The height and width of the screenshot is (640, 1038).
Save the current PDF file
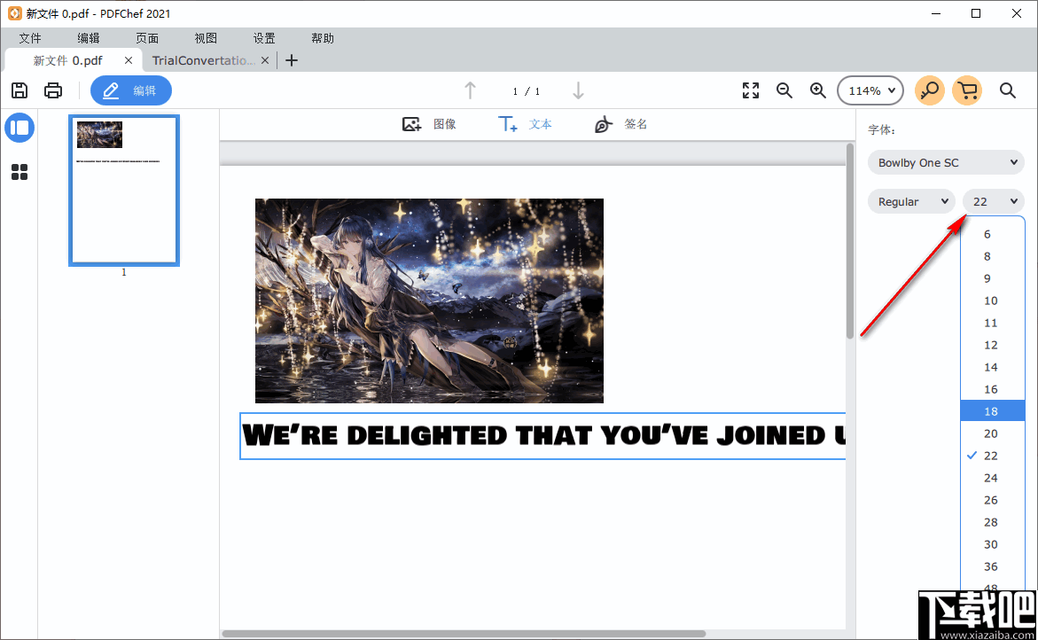(x=20, y=90)
